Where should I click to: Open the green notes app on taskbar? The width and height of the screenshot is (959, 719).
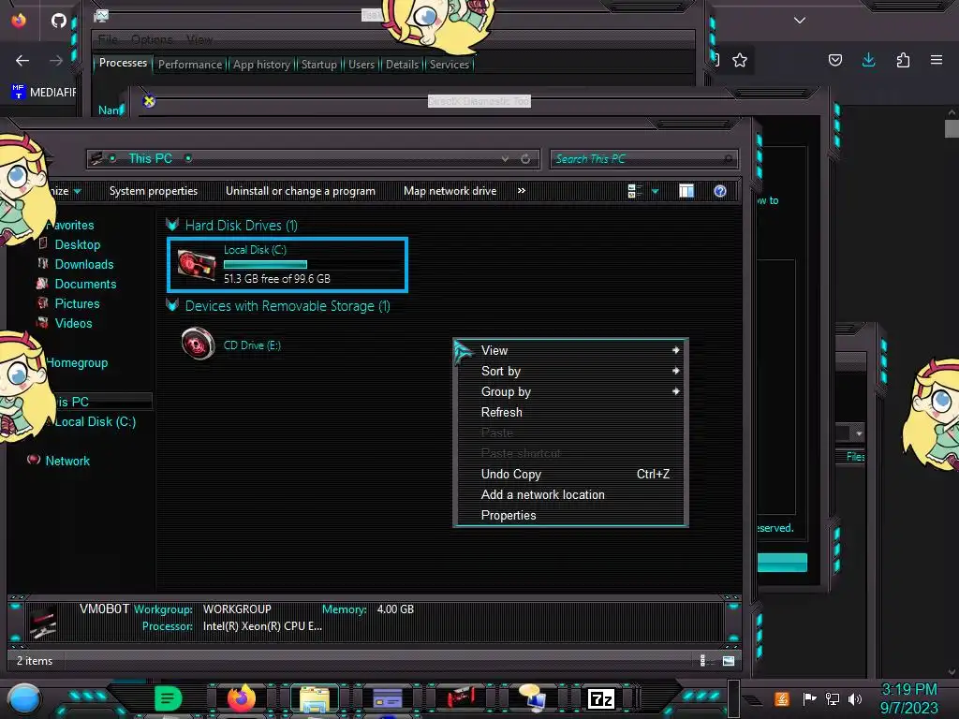[168, 698]
